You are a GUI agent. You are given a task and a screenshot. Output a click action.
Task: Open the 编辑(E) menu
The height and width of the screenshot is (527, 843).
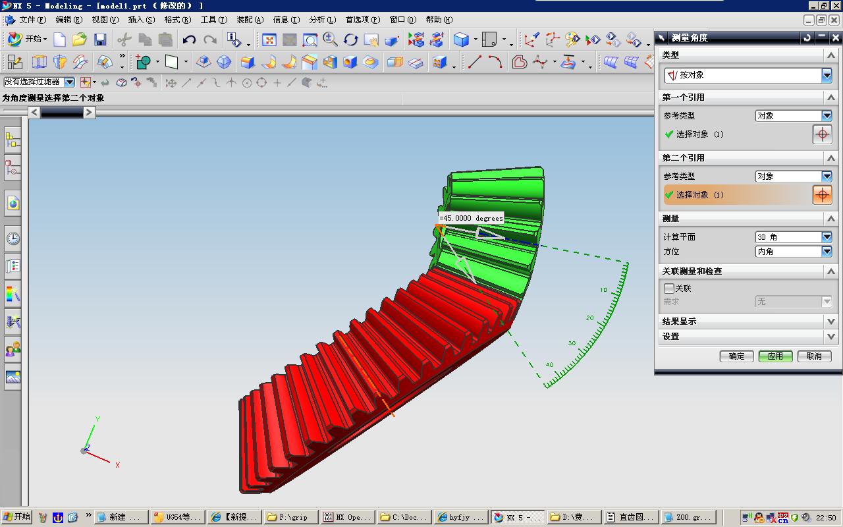click(x=69, y=20)
